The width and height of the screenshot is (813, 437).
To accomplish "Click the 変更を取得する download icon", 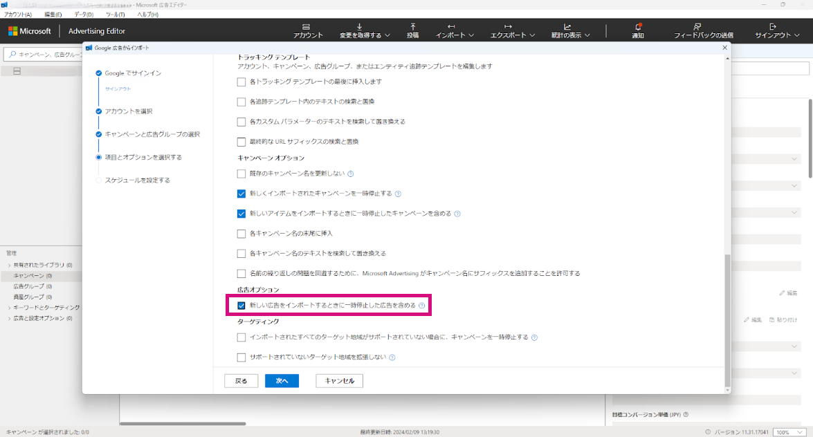I will point(359,26).
